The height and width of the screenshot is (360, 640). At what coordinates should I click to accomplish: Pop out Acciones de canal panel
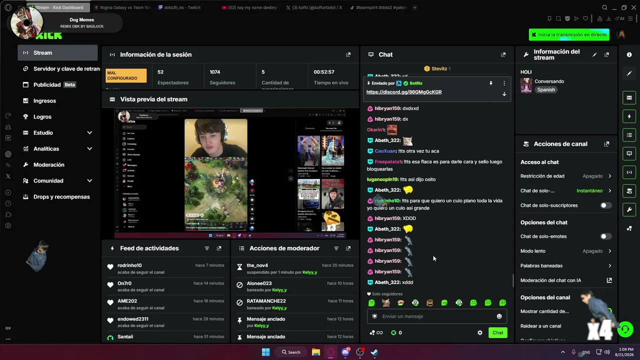click(606, 144)
